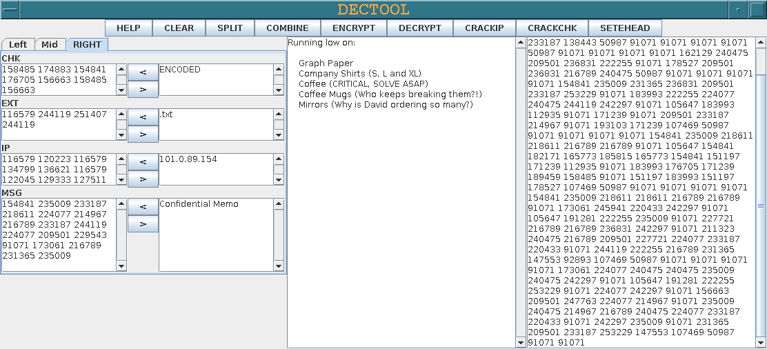Run ENCRYPT from the toolbar

tap(354, 28)
